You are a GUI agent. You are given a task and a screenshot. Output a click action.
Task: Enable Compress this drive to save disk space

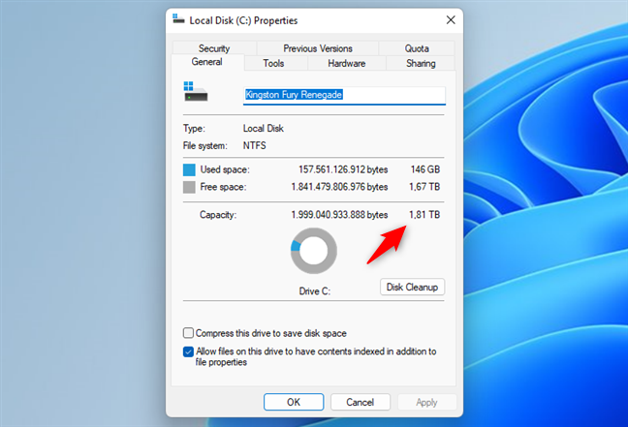(x=188, y=333)
